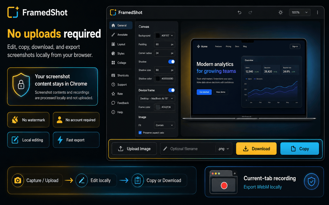Image resolution: width=329 pixels, height=205 pixels.
Task: Click the Features link in Acme preview
Action: pos(218,46)
